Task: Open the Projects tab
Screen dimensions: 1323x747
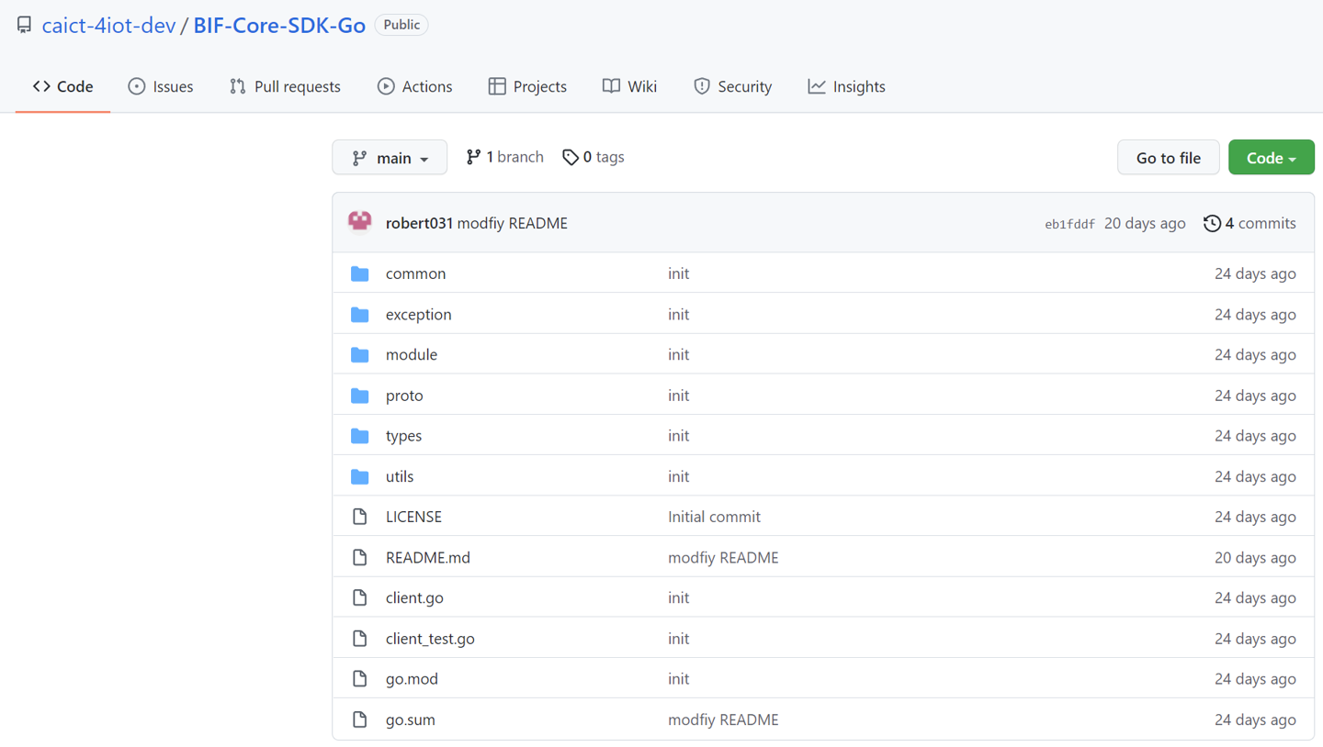Action: coord(527,86)
